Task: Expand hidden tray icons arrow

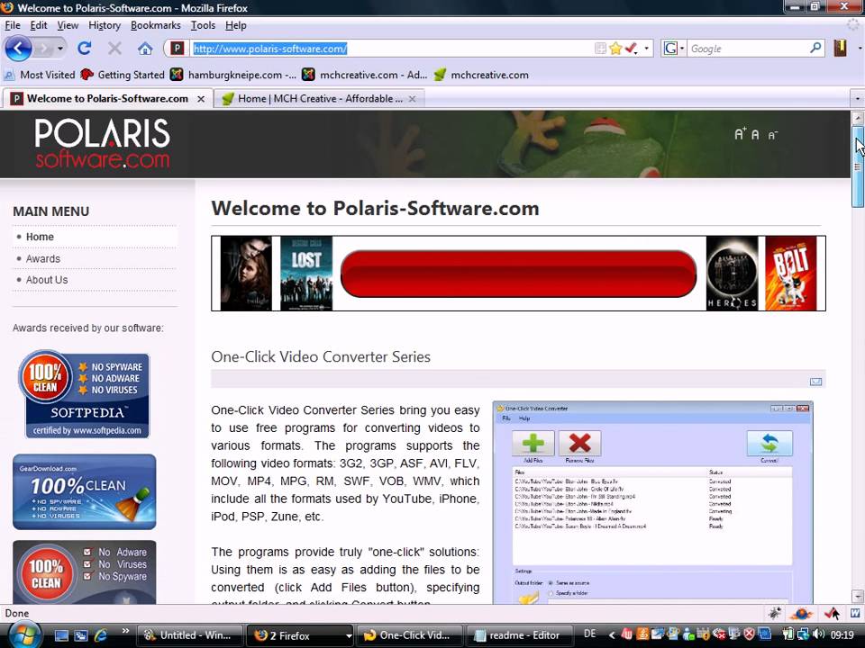Action: (611, 634)
